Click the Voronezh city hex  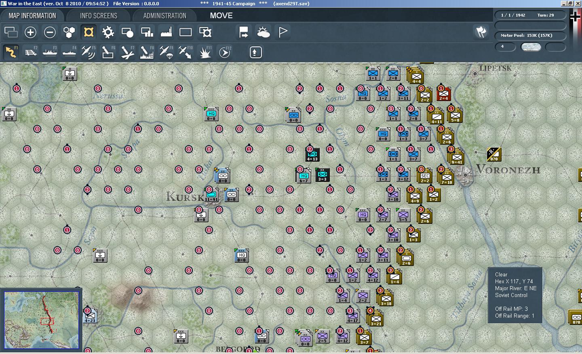tap(466, 175)
